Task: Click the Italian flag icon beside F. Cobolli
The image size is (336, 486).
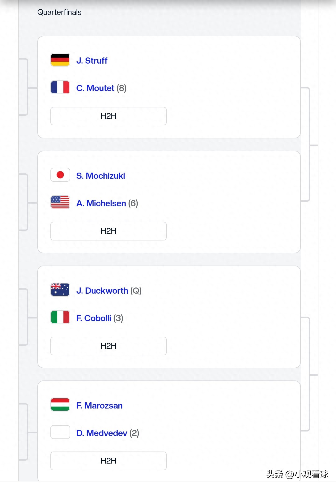Action: (60, 317)
